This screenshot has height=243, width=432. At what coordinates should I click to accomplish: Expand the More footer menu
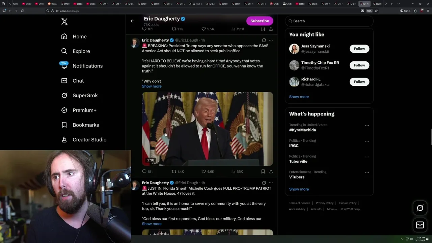click(x=332, y=209)
